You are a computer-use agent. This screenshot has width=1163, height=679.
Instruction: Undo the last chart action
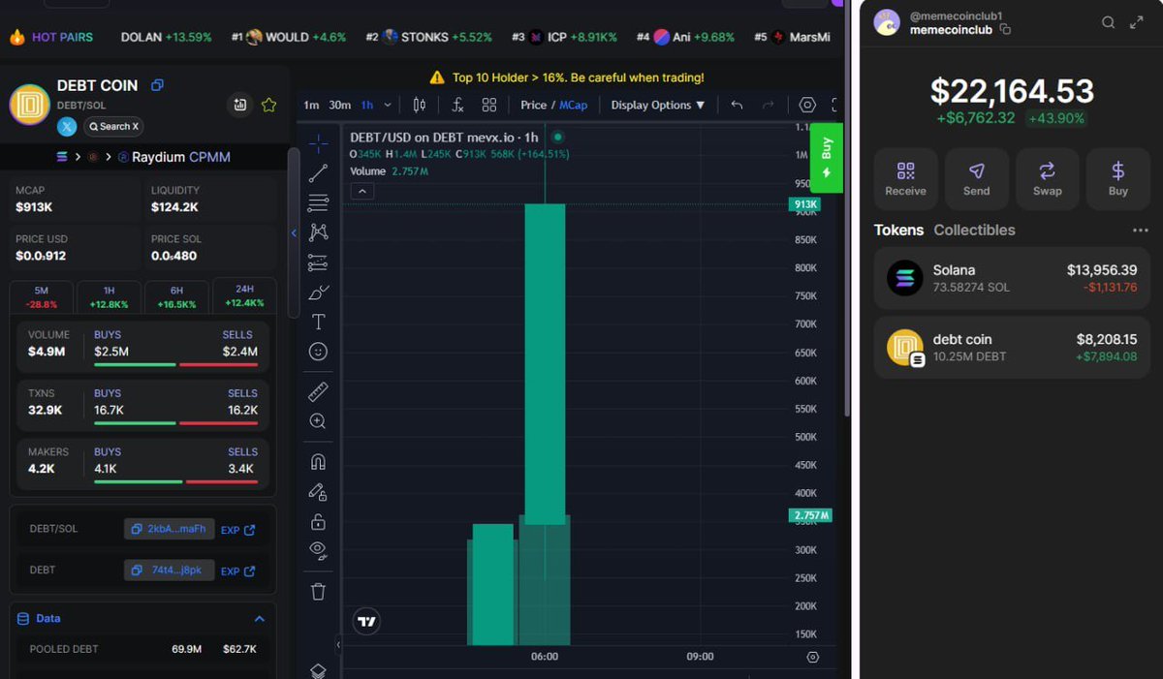point(737,105)
